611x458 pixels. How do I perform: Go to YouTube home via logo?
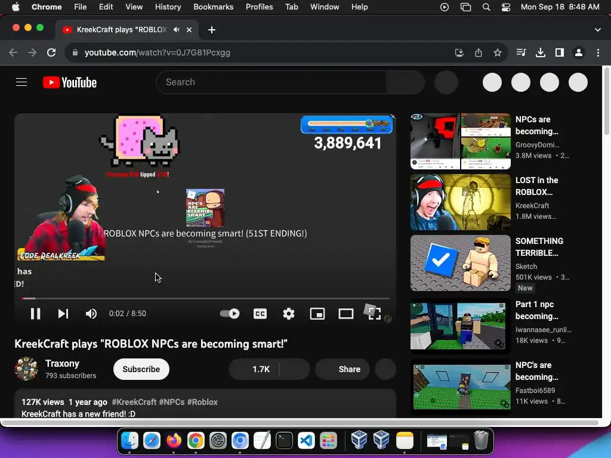pos(70,82)
